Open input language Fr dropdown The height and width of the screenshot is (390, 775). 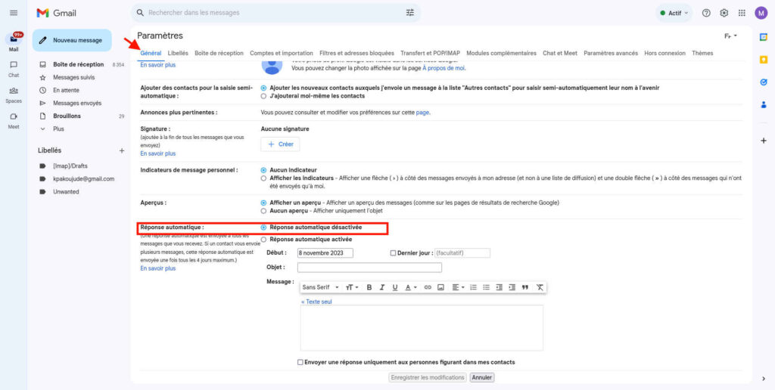tap(730, 36)
